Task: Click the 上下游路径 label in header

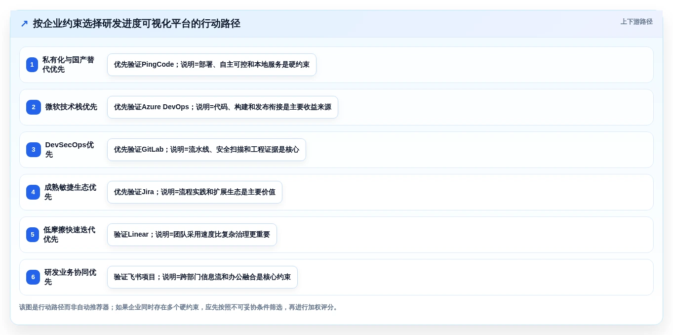Action: click(x=636, y=22)
